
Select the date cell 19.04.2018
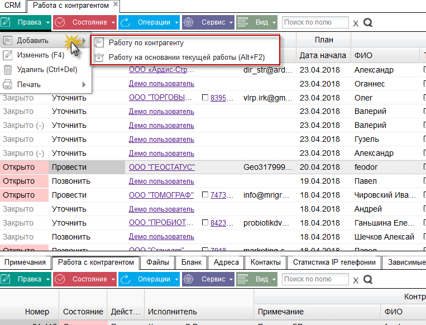[320, 181]
